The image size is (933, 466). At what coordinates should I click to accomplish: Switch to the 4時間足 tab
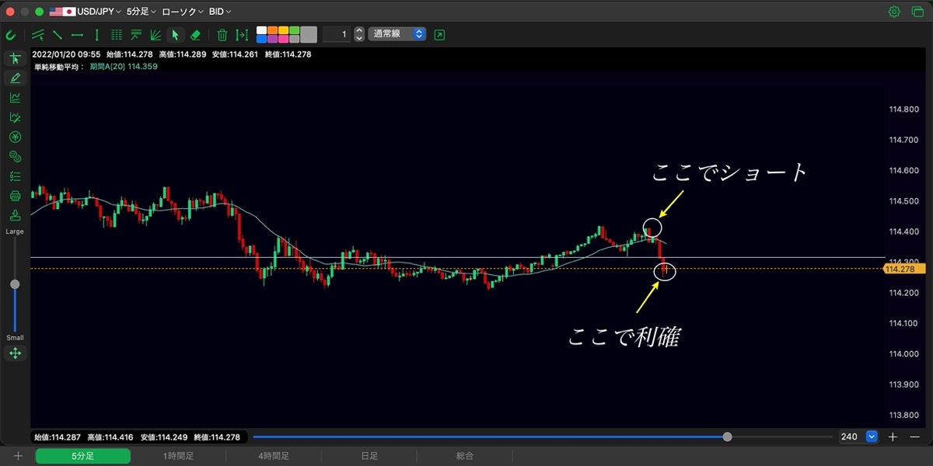274,457
